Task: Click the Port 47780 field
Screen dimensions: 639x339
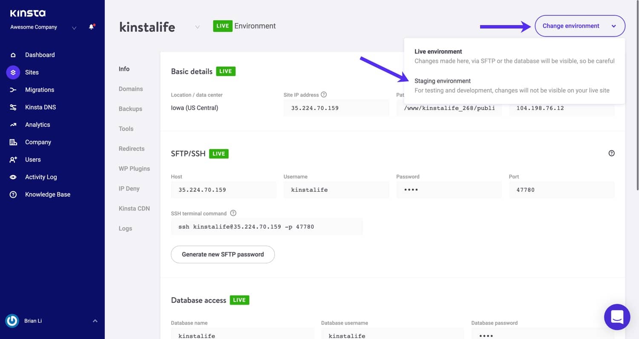Action: tap(561, 190)
